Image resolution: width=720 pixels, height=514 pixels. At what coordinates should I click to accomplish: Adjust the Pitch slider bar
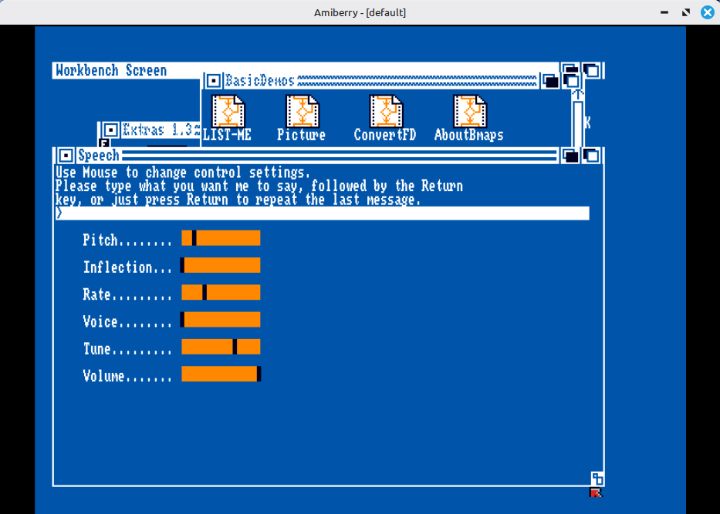[x=221, y=238]
